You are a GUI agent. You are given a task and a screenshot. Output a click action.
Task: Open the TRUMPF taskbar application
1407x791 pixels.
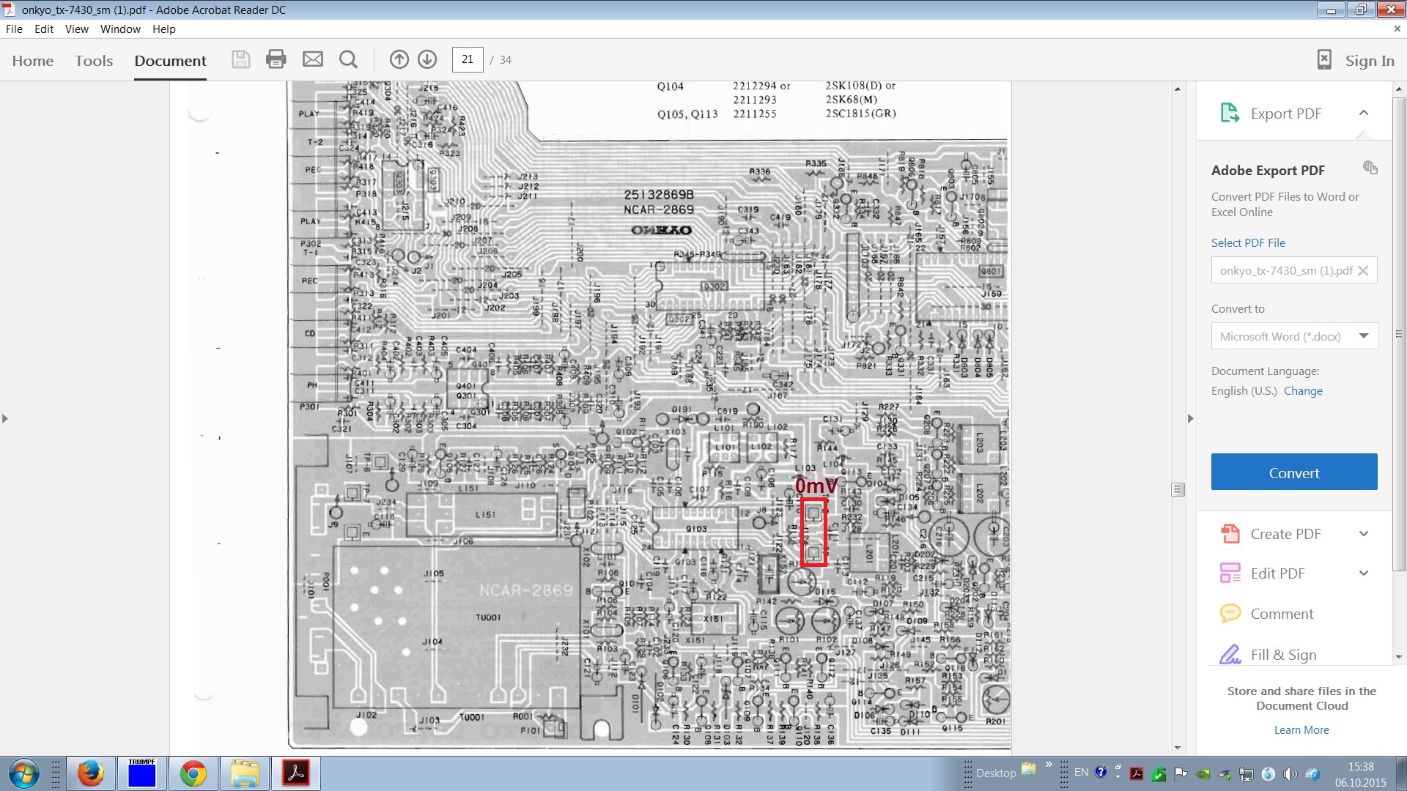click(142, 773)
